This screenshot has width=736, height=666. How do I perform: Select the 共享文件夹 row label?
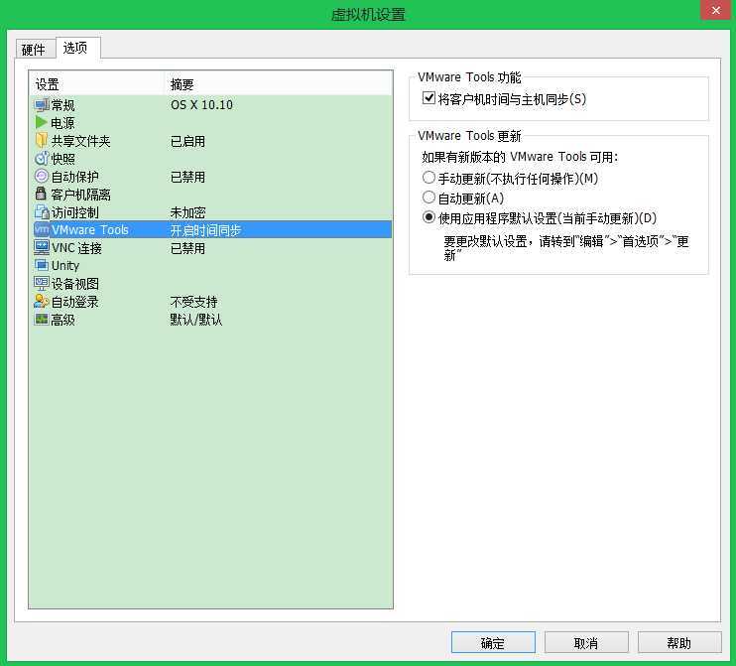(x=80, y=141)
